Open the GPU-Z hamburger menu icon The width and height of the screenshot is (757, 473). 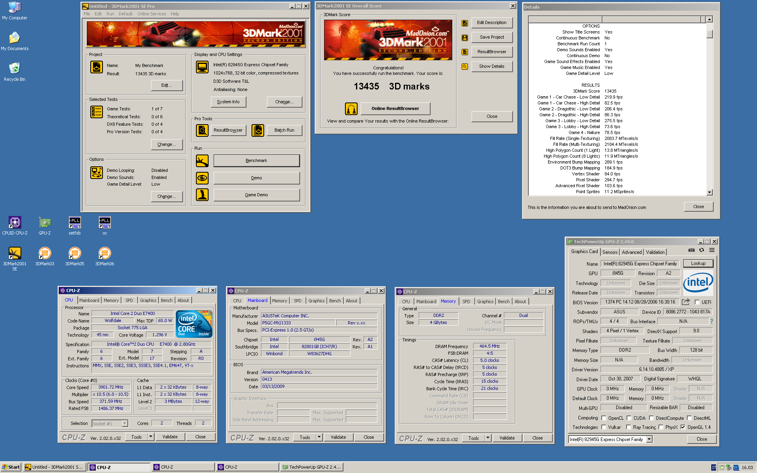(712, 250)
